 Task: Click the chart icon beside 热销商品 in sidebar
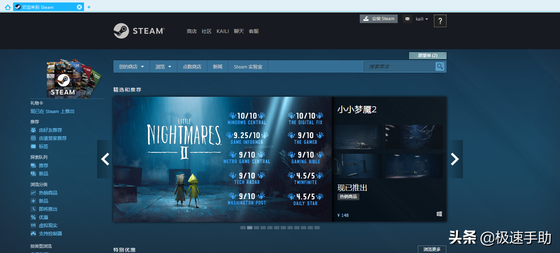[33, 193]
